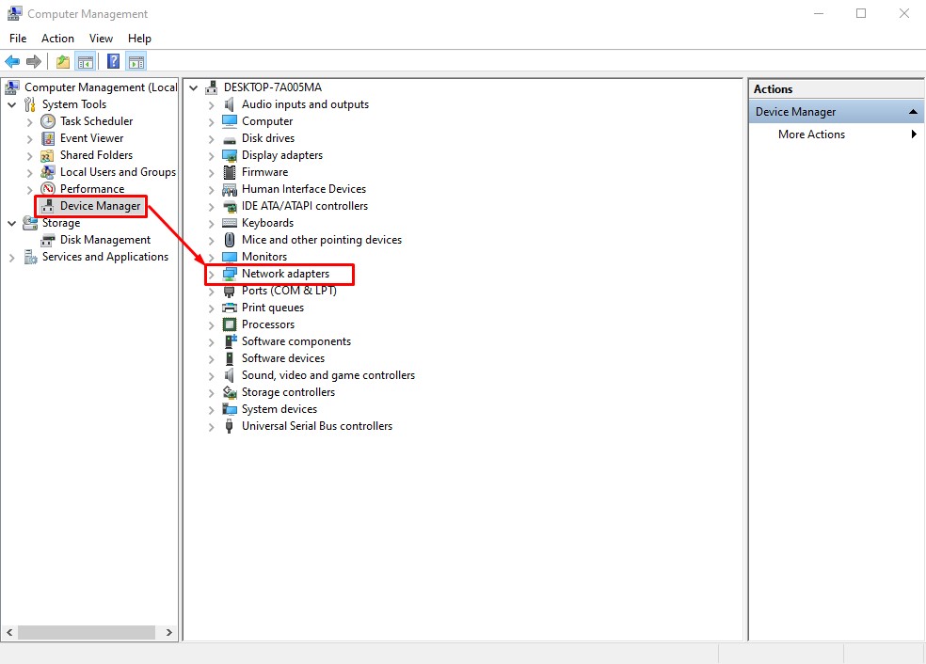
Task: Collapse the DESKTOP-7A005MA node
Action: pyautogui.click(x=193, y=87)
